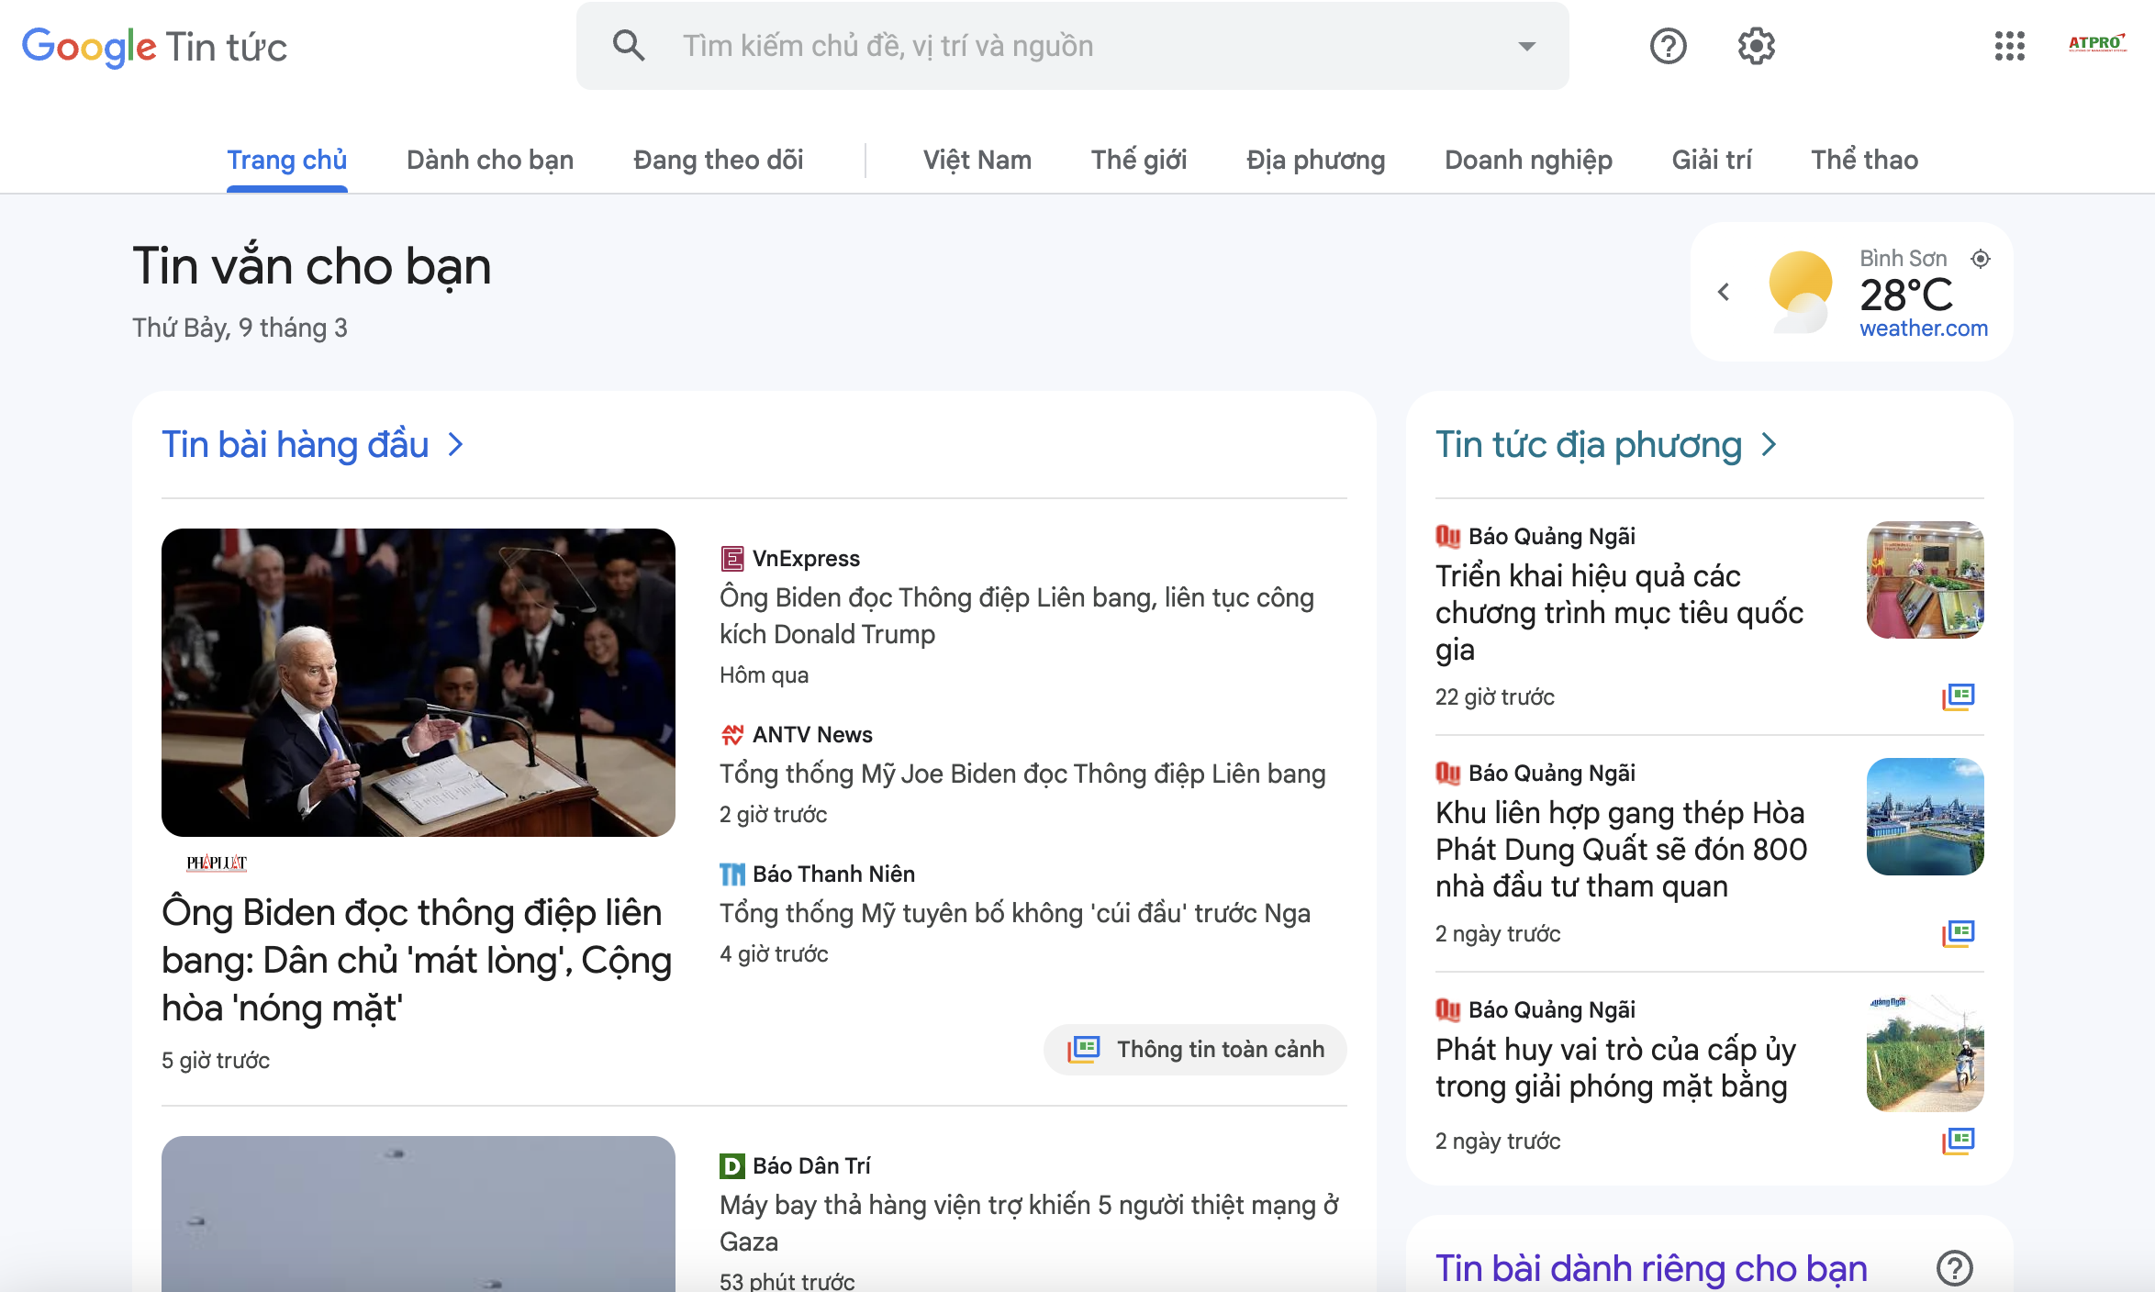Image resolution: width=2155 pixels, height=1292 pixels.
Task: Open Phát huy vai trò của cấp ủy article
Action: pos(1616,1067)
